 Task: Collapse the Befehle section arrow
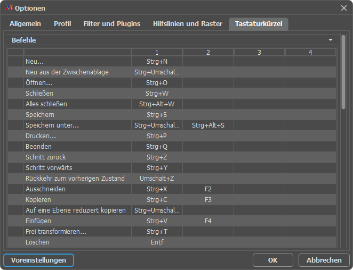tap(330, 40)
